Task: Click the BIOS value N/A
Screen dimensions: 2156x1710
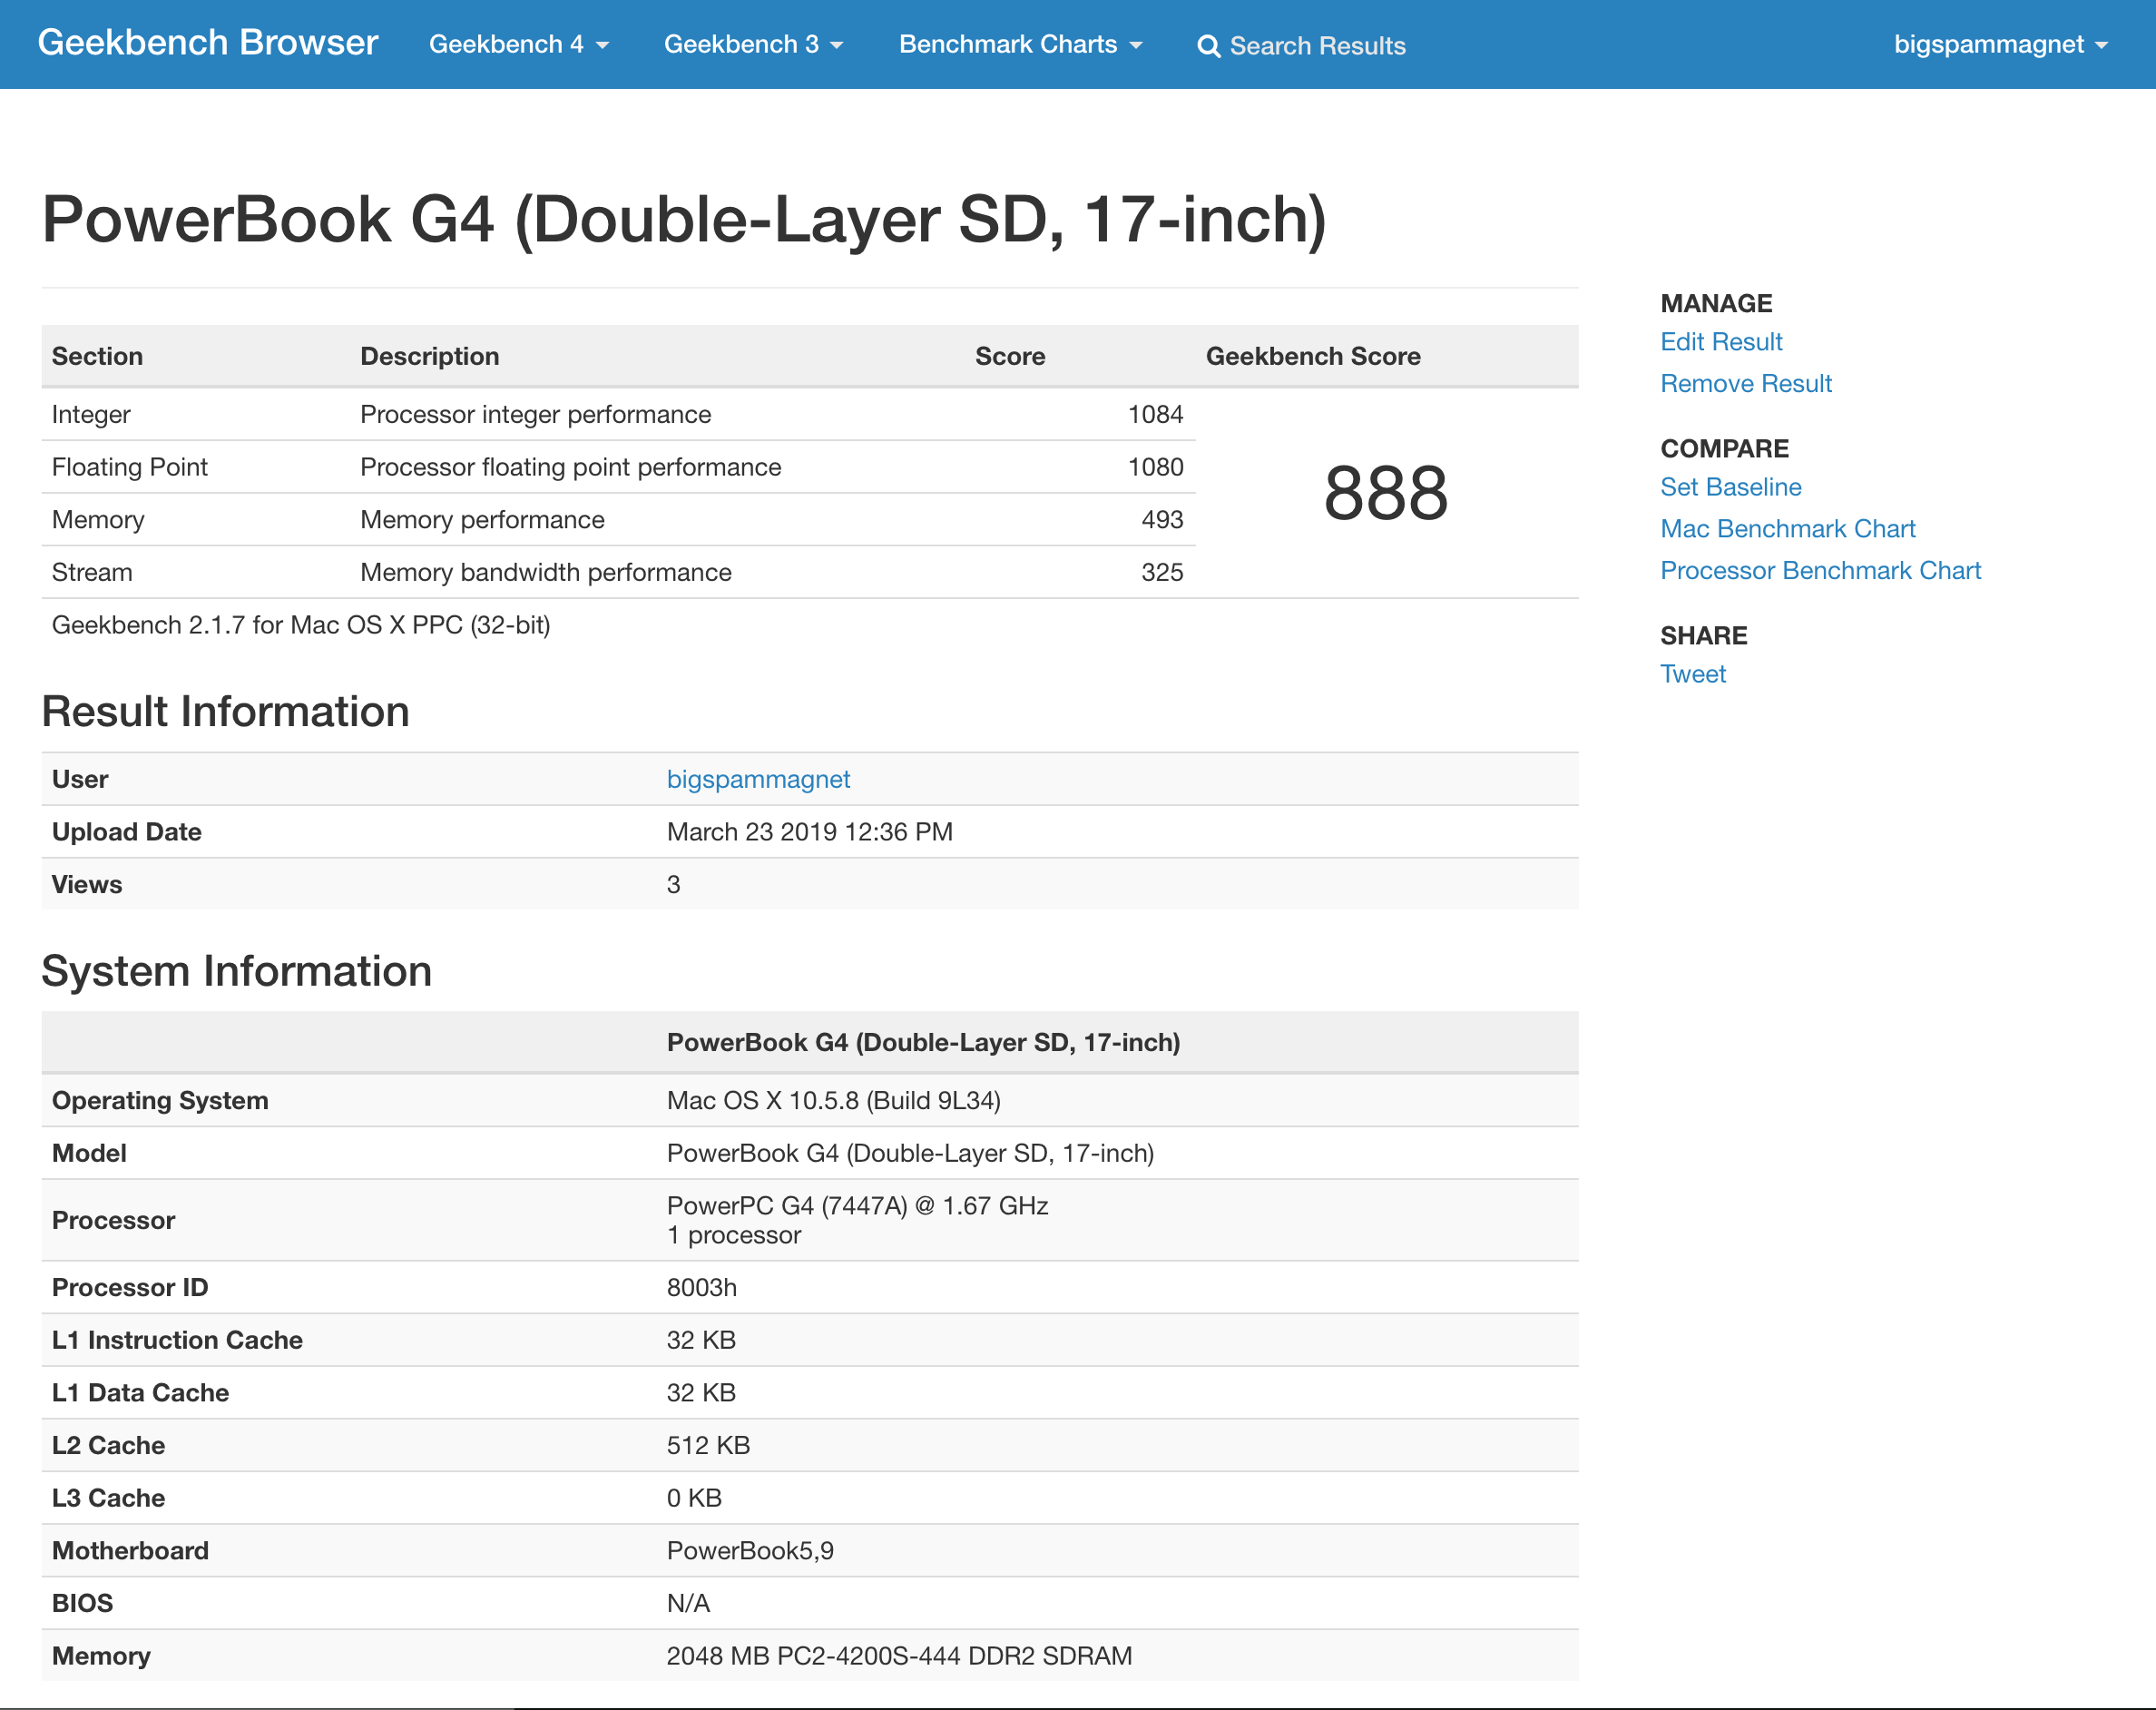Action: point(688,1604)
